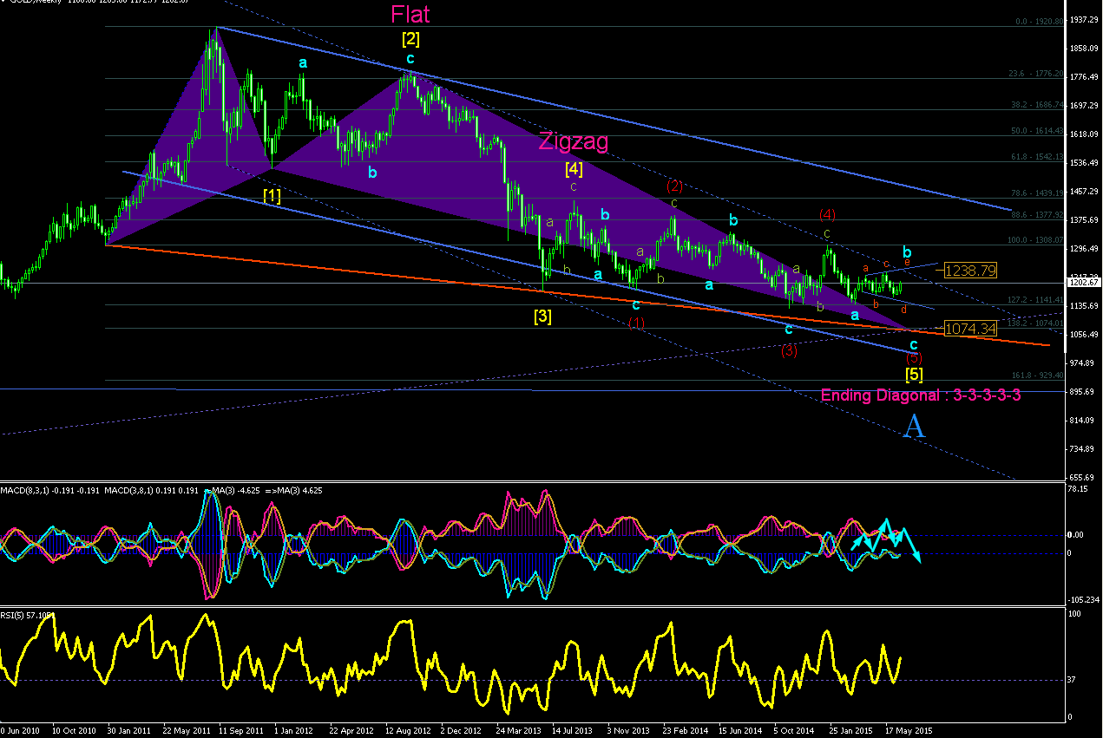Select price scale value 1858.09
Viewport: 1103px width, 738px height.
coord(1085,49)
